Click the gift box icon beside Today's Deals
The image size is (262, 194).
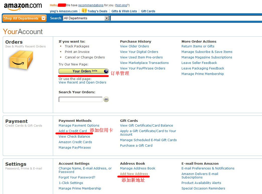tap(84, 11)
